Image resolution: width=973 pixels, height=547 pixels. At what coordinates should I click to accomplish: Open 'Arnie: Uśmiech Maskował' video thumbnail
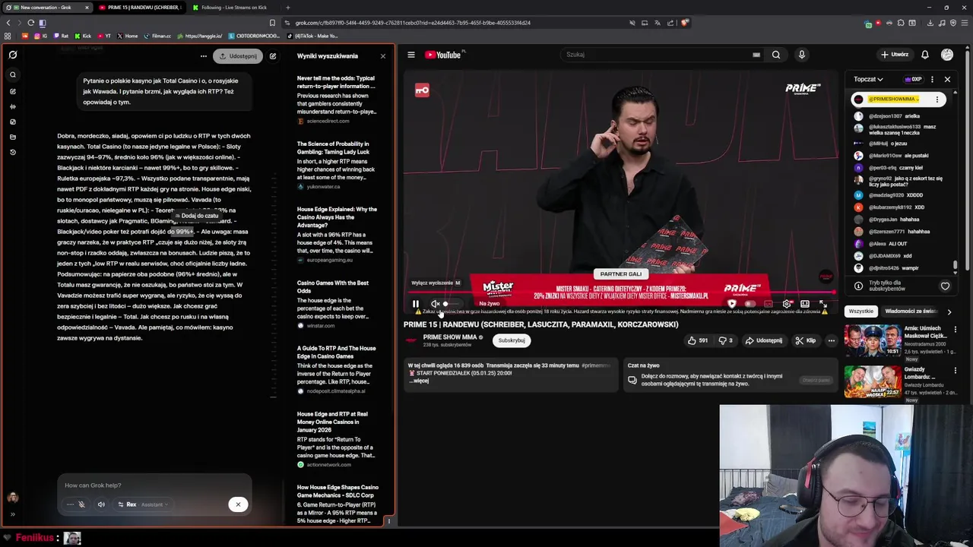pyautogui.click(x=873, y=341)
